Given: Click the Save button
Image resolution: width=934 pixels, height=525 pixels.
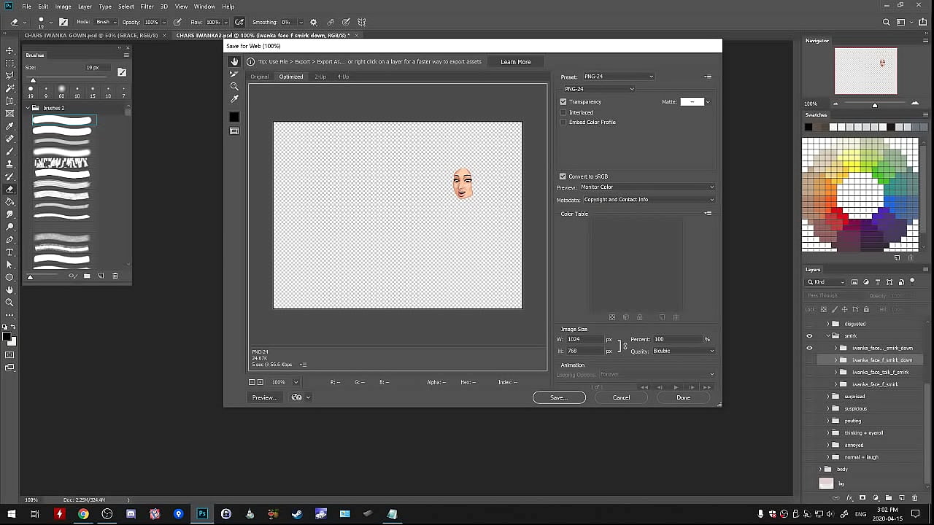Looking at the screenshot, I should click(558, 397).
